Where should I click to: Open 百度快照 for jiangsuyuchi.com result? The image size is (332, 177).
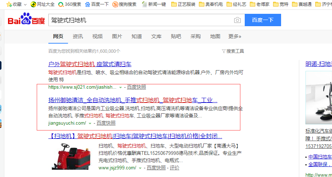coord(106,123)
